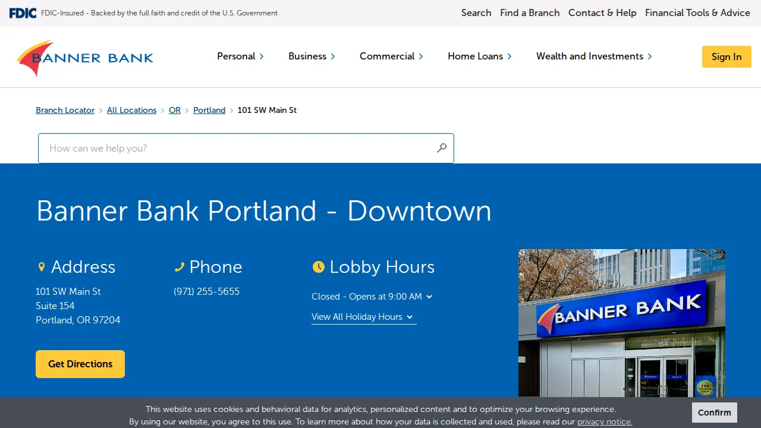Expand the Business menu
Image resolution: width=761 pixels, height=428 pixels.
click(312, 56)
